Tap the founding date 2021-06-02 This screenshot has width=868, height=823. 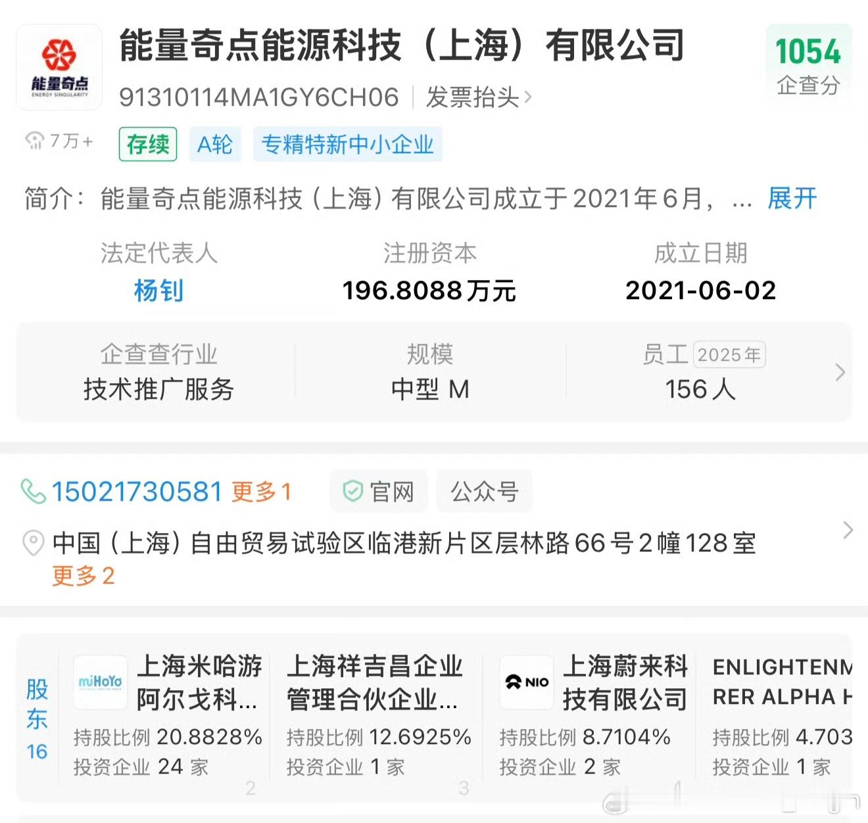[701, 291]
